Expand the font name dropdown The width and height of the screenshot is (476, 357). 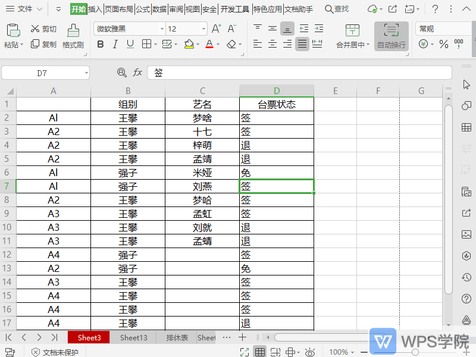162,29
